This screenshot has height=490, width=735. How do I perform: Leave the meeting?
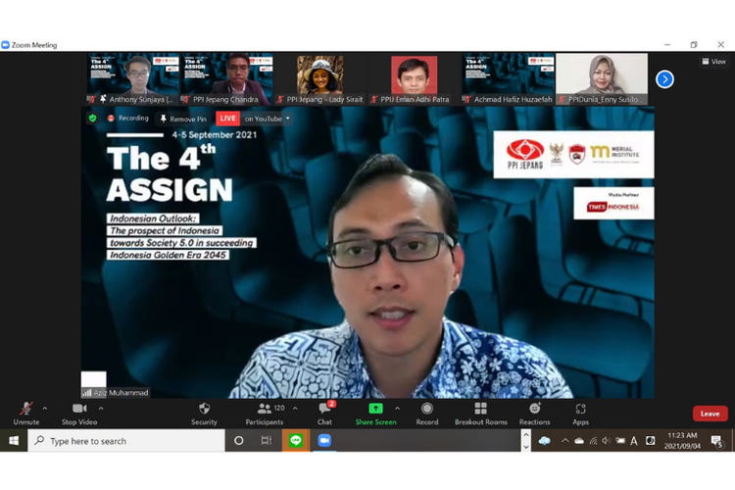pos(710,414)
